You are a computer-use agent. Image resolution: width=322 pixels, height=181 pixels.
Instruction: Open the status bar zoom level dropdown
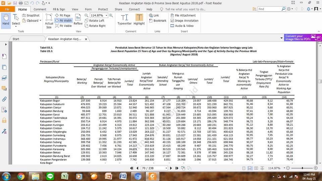pos(284,168)
